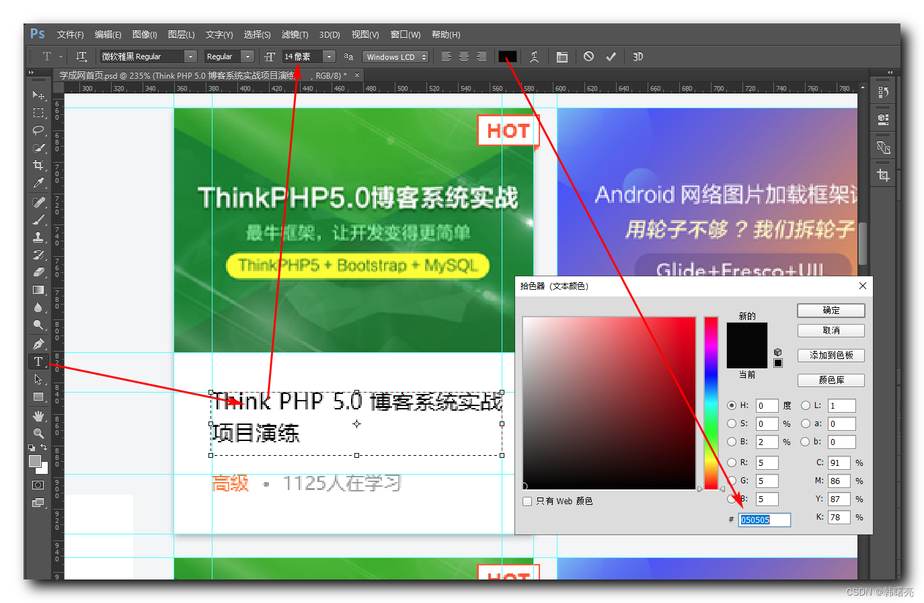Click the foreground color swatch in toolbar
Viewport: 924px width, 603px height.
coord(35,460)
